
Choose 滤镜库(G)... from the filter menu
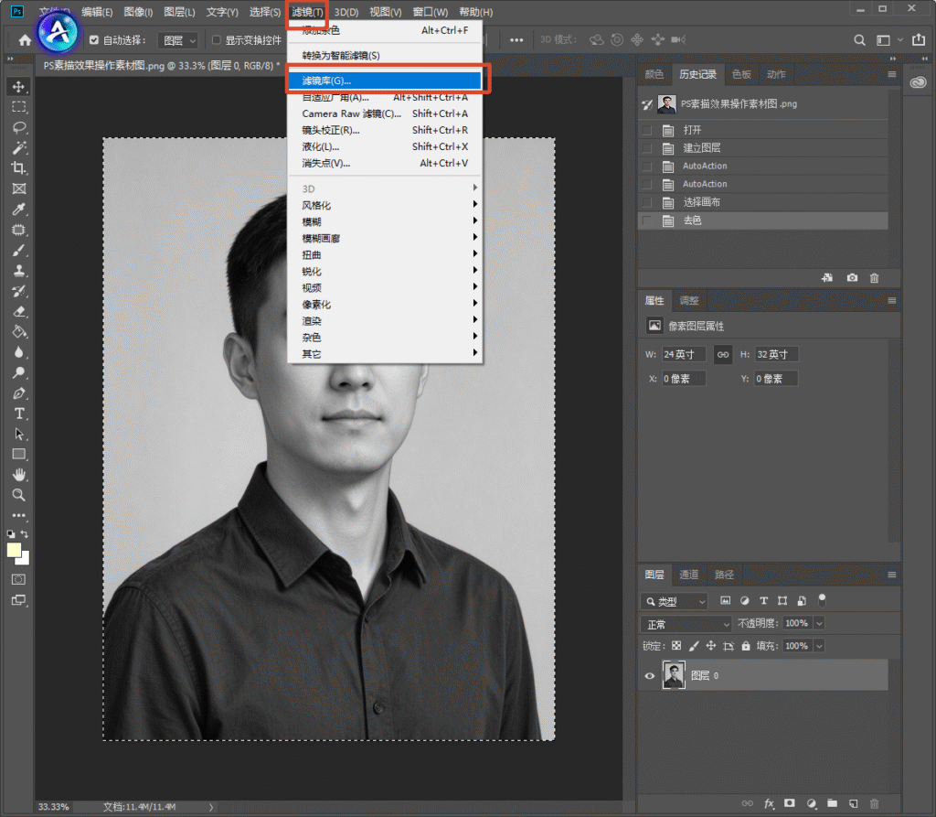click(x=385, y=81)
